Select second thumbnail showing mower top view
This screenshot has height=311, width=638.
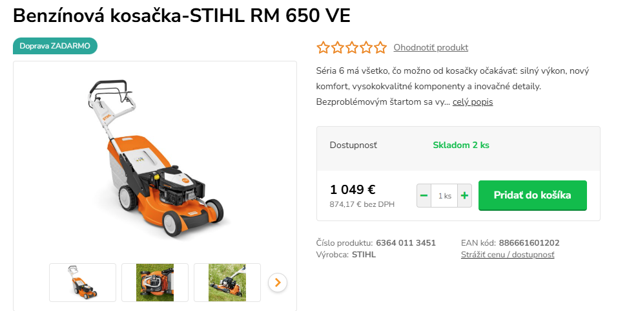[x=155, y=283]
